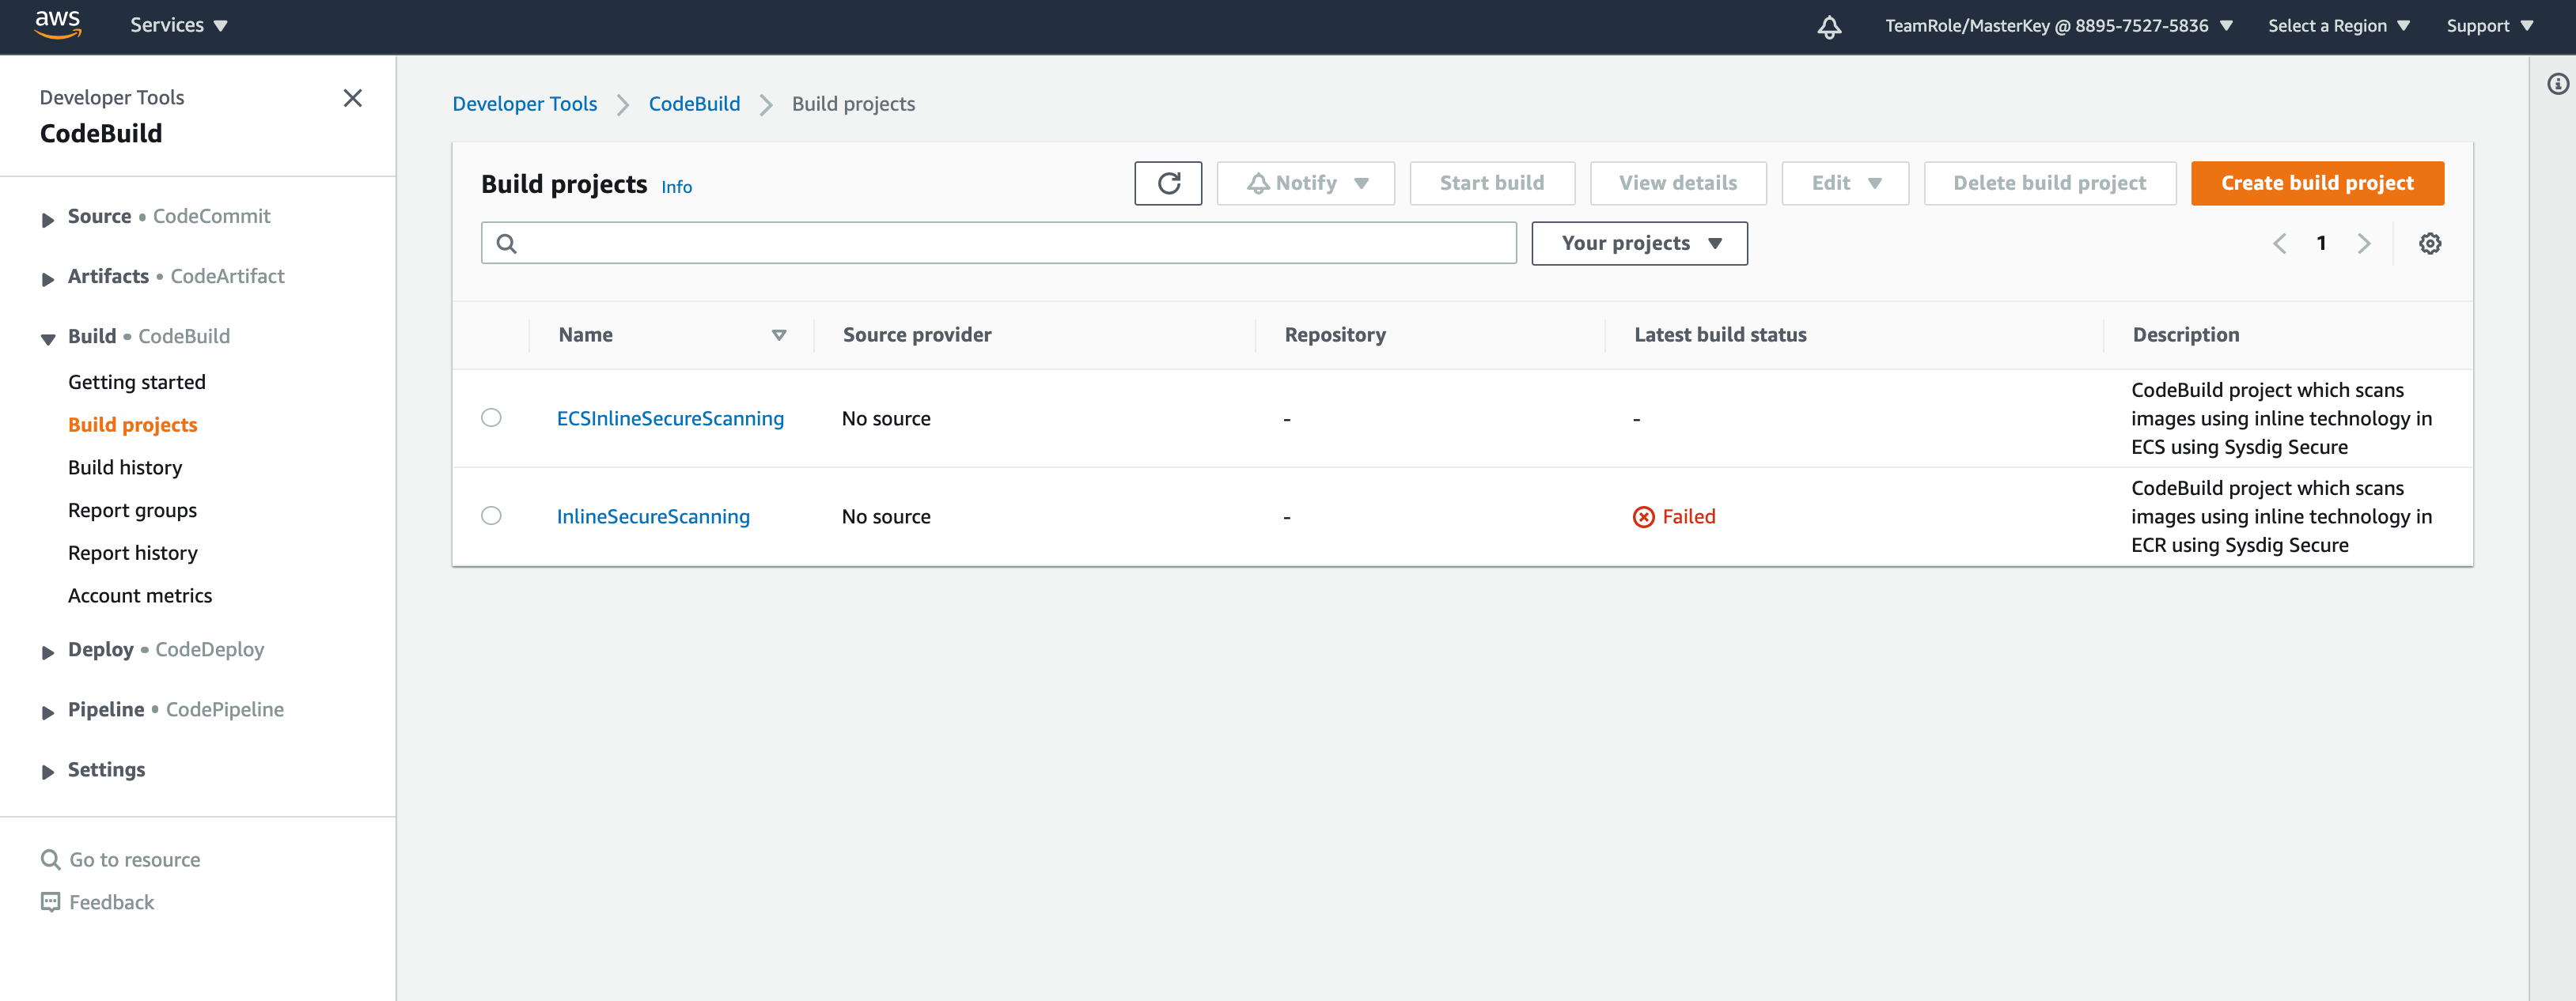Click the info circle icon at right edge

pyautogui.click(x=2557, y=84)
